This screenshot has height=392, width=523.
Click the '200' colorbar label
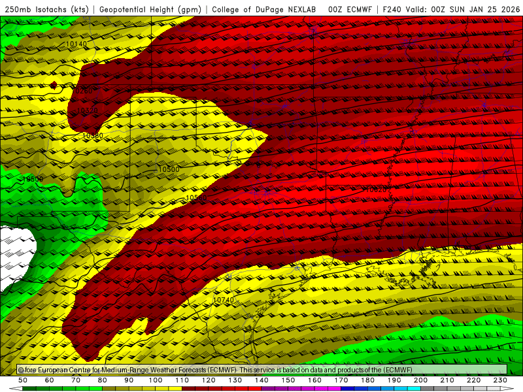click(421, 380)
